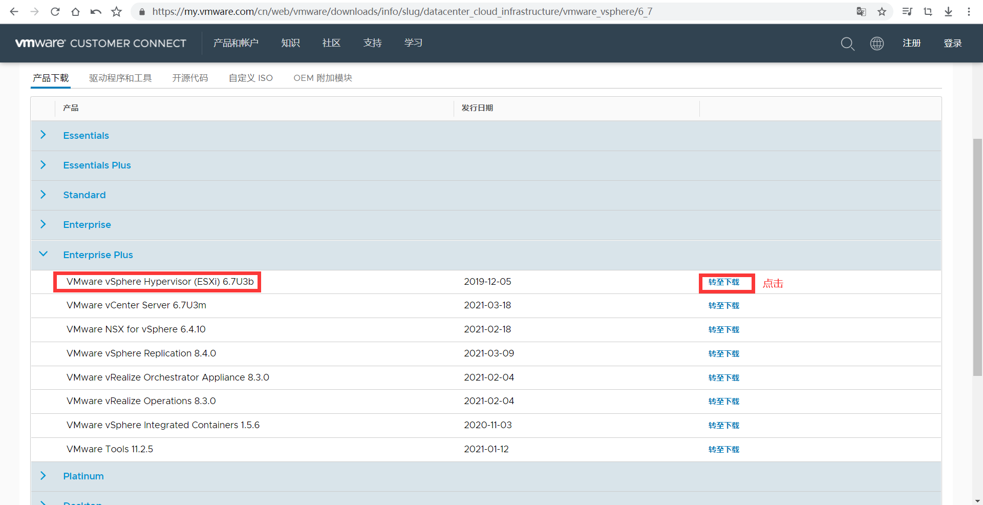Open the translate page icon in address bar
983x505 pixels.
pos(861,11)
